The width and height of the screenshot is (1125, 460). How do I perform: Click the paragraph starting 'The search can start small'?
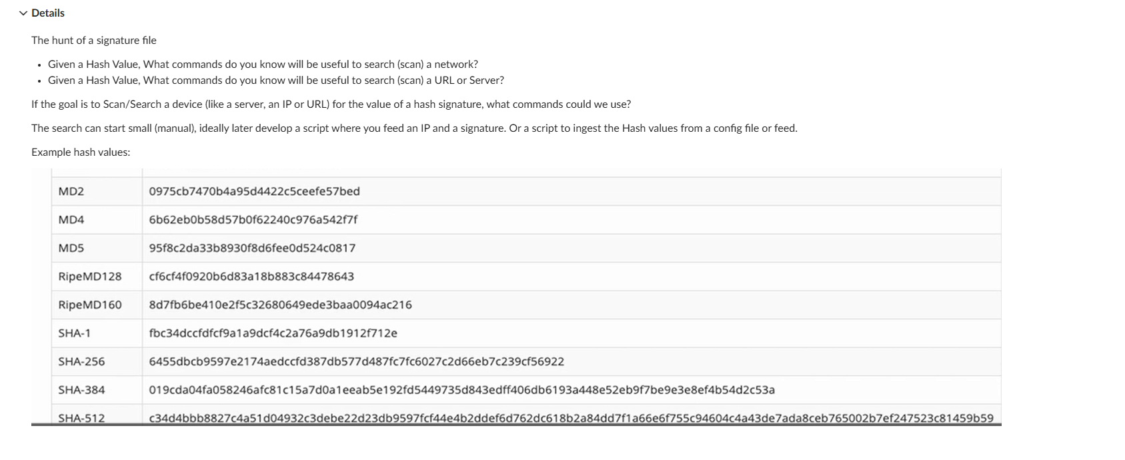414,128
